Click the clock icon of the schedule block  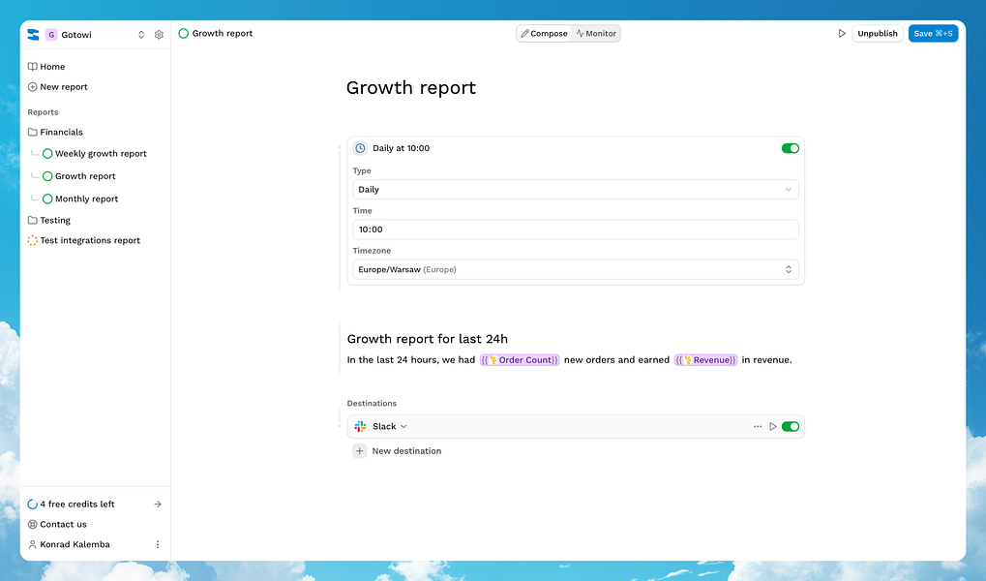tap(360, 148)
